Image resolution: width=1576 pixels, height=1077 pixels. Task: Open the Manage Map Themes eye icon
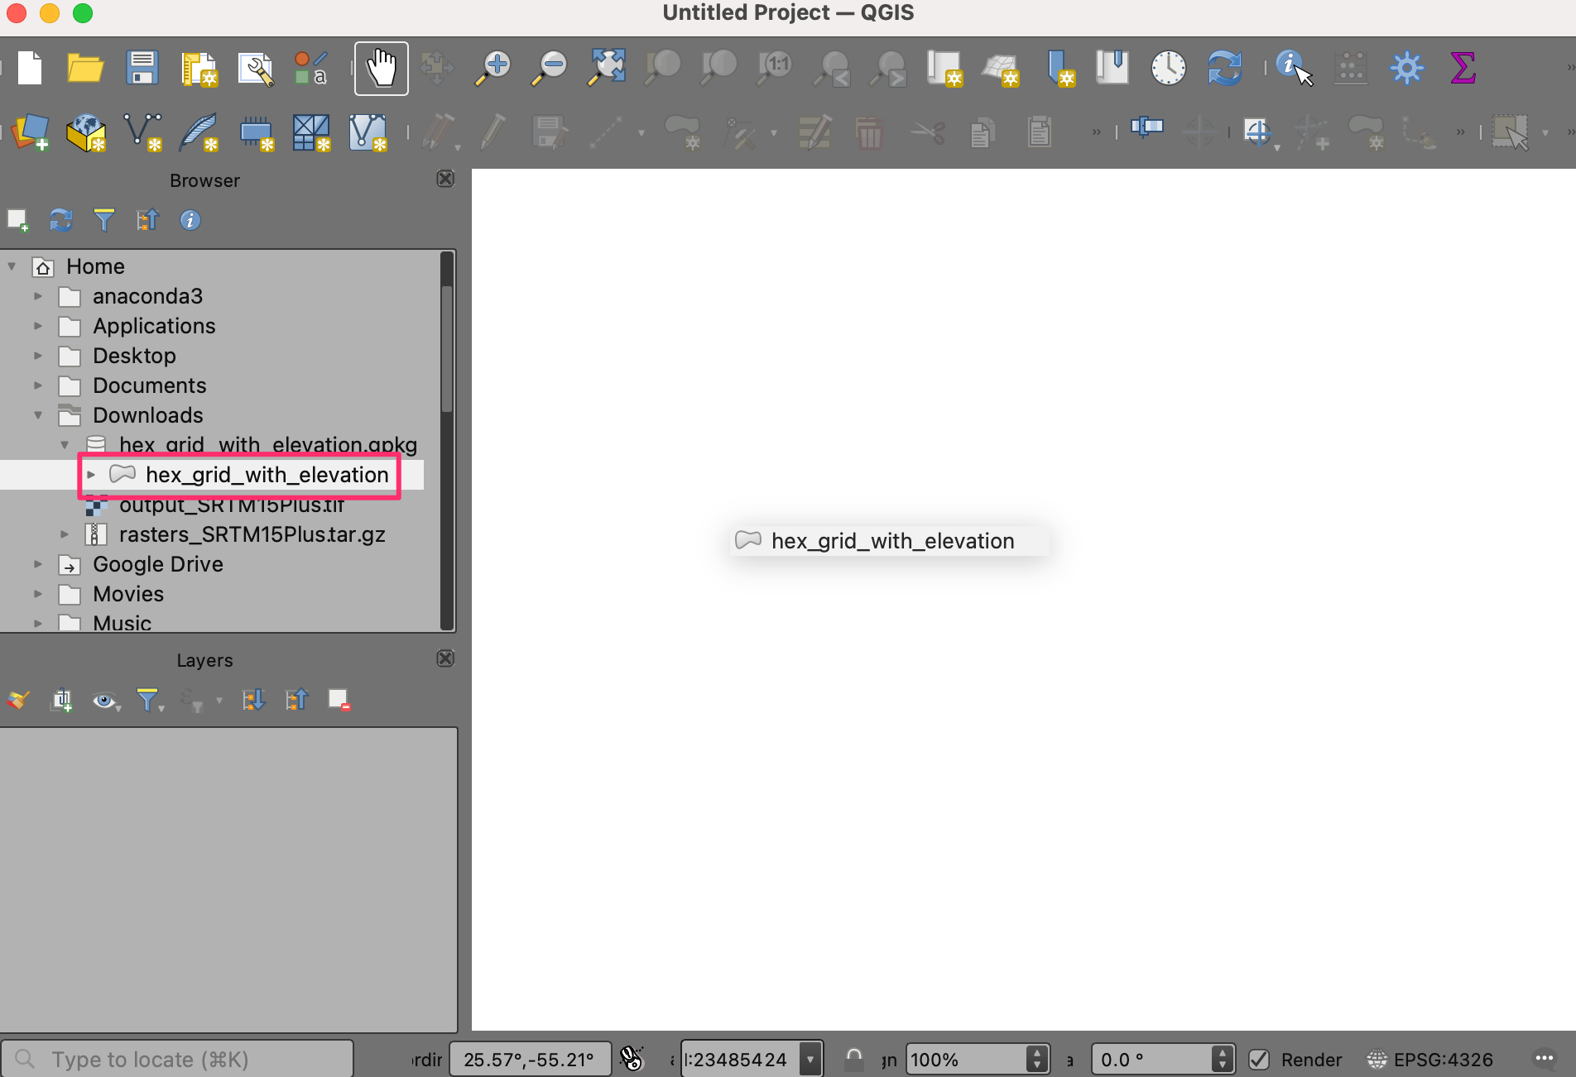[x=104, y=701]
